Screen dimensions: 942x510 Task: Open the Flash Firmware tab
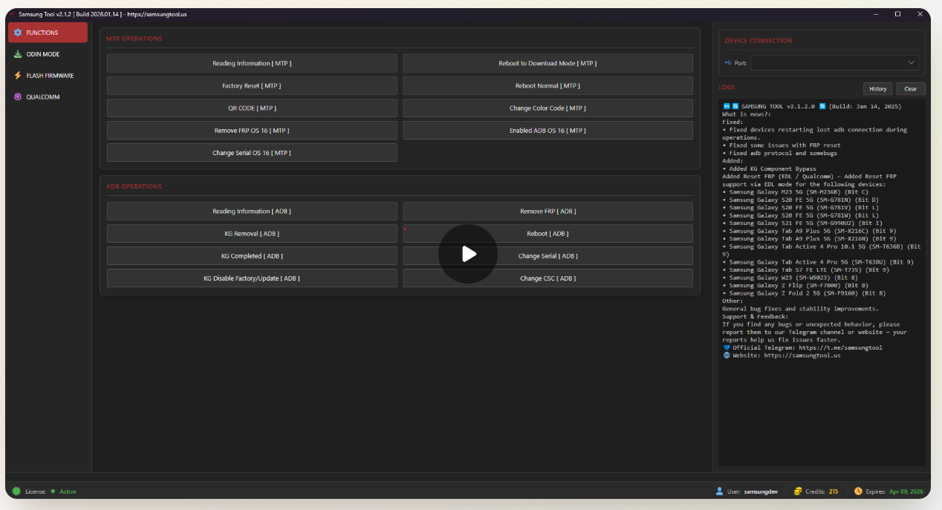tap(49, 76)
